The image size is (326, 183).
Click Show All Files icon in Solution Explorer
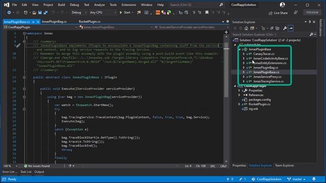pyautogui.click(x=277, y=28)
